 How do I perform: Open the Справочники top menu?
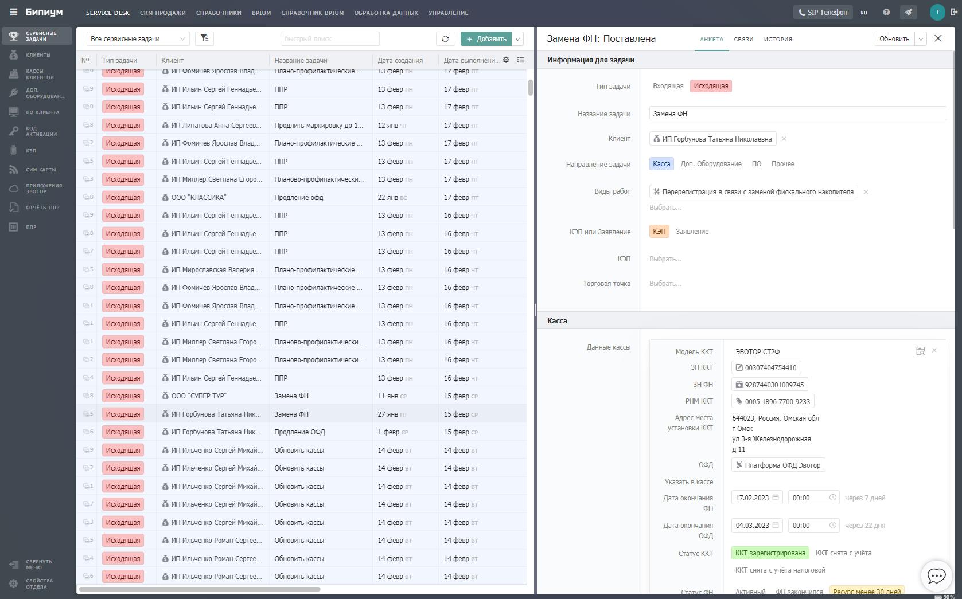(219, 13)
